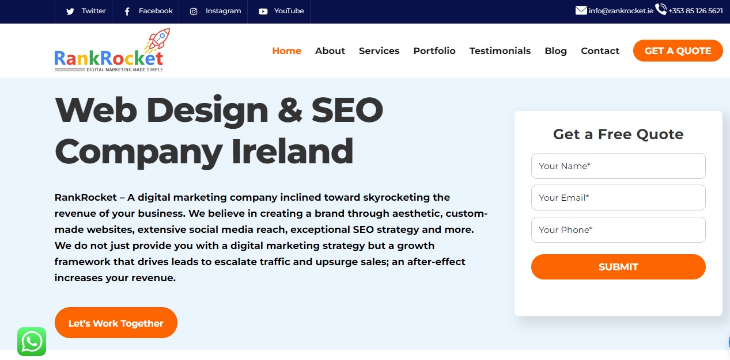Open the Contact menu item
The width and height of the screenshot is (730, 360).
click(x=600, y=51)
